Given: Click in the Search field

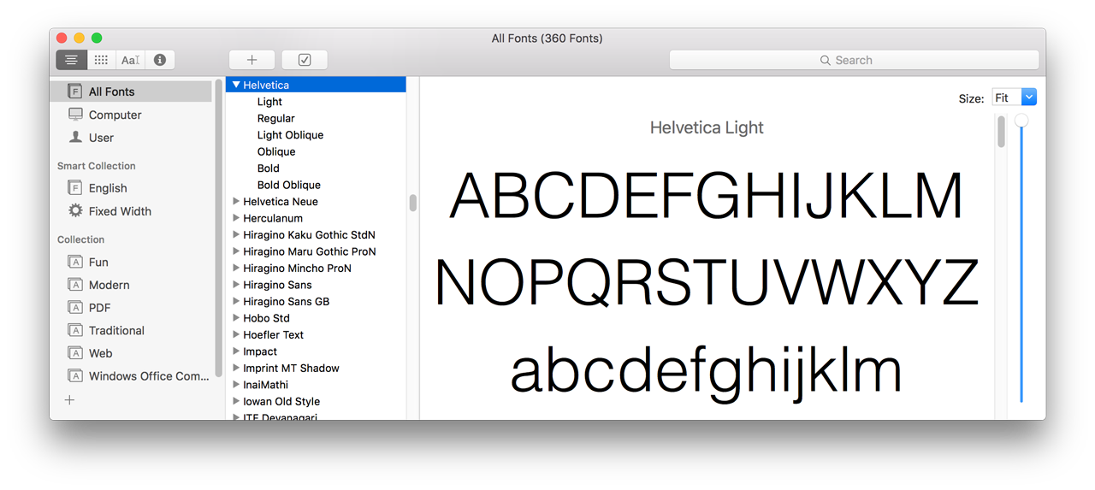Looking at the screenshot, I should (853, 60).
